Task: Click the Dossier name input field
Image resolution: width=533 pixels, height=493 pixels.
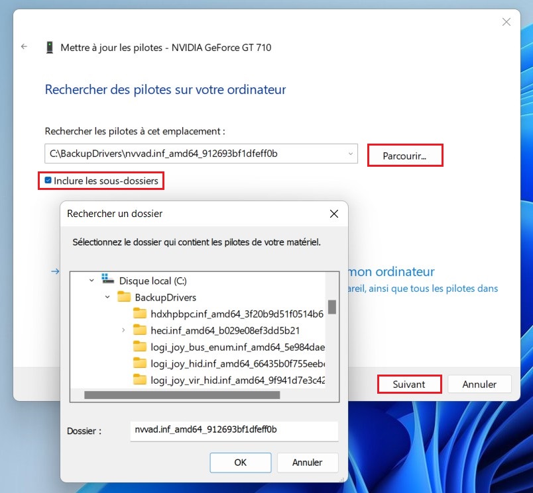Action: [x=234, y=431]
